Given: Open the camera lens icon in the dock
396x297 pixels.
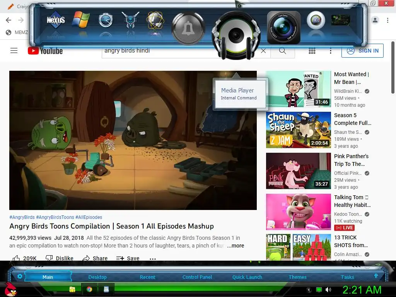Looking at the screenshot, I should coord(283,27).
